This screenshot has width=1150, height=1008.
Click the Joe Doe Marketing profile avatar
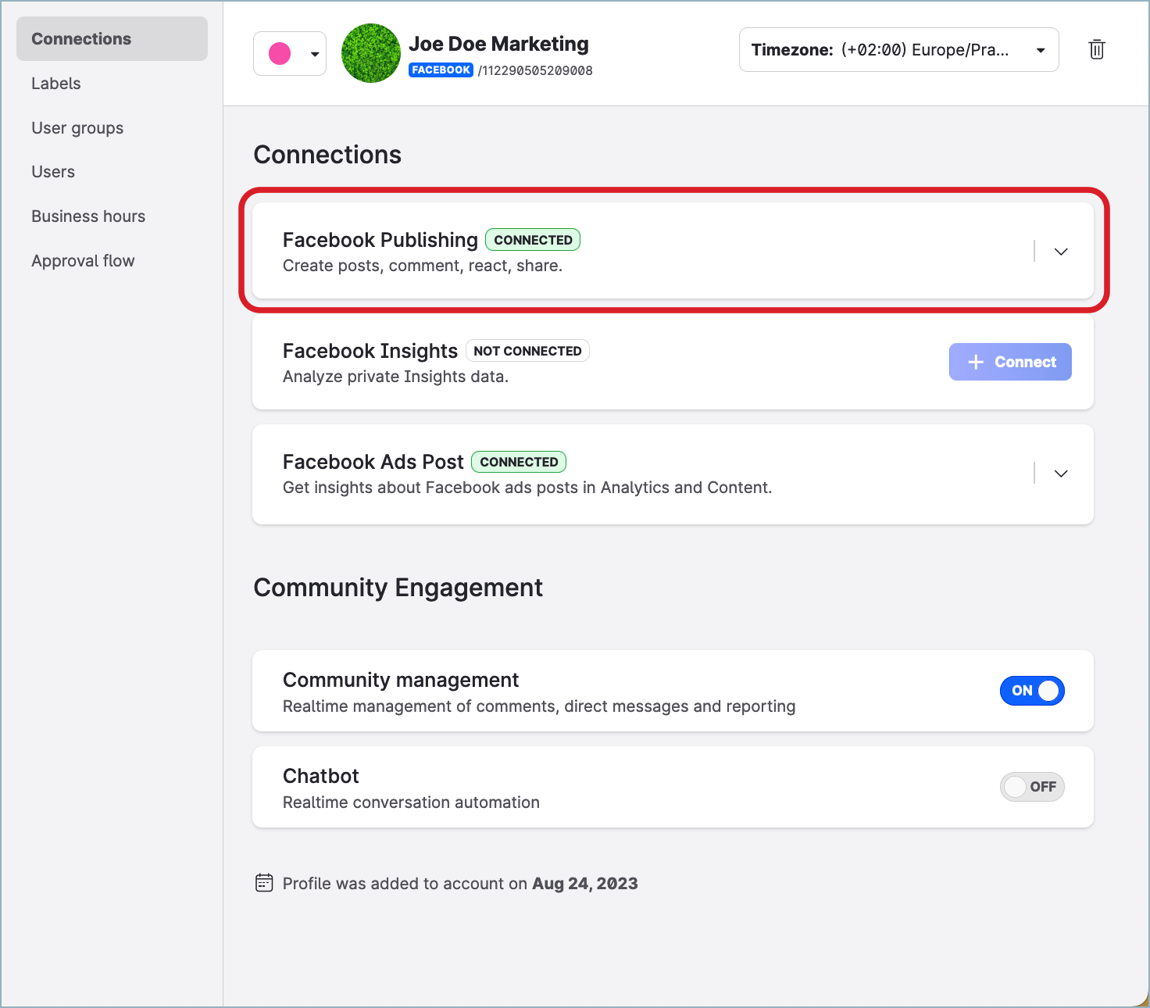371,53
